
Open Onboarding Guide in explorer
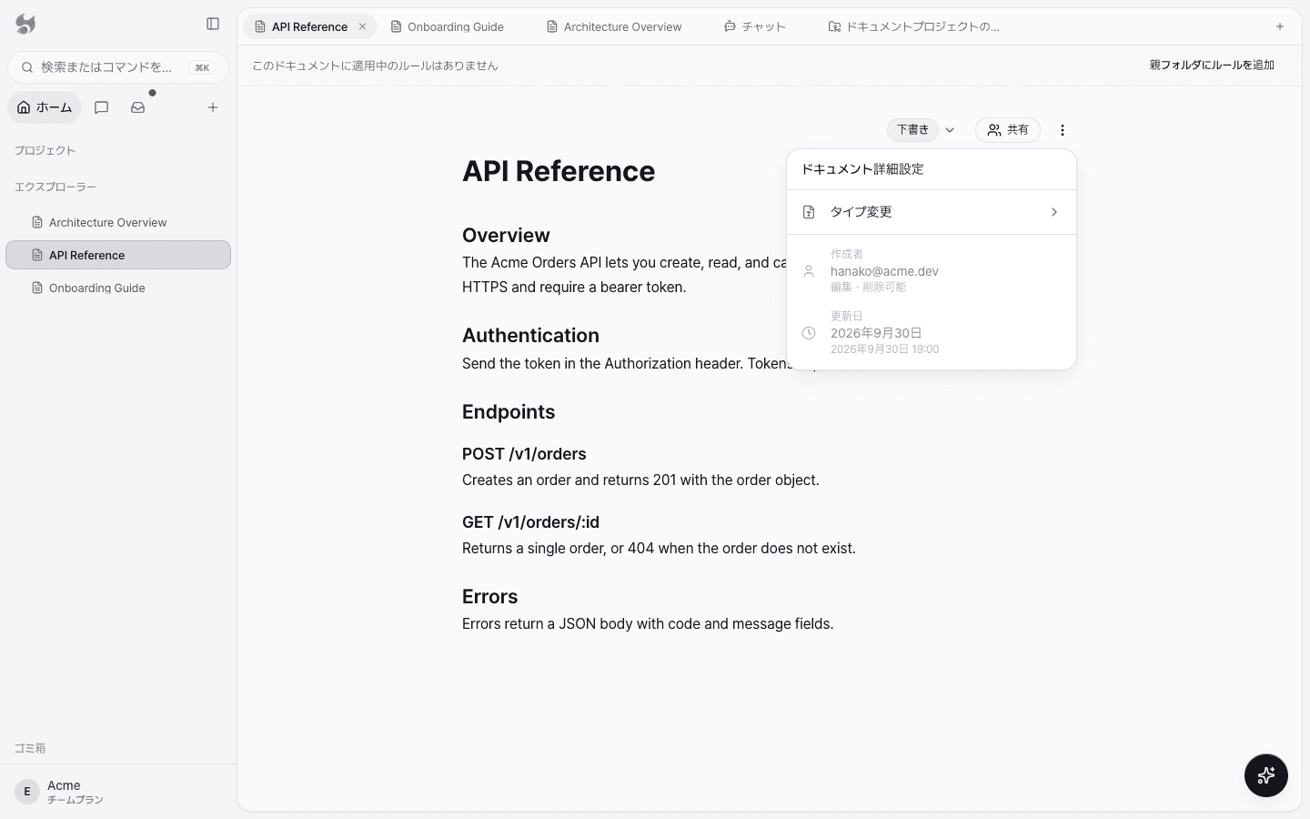click(118, 288)
